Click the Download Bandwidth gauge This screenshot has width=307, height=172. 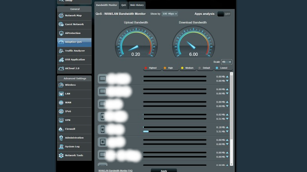click(193, 42)
